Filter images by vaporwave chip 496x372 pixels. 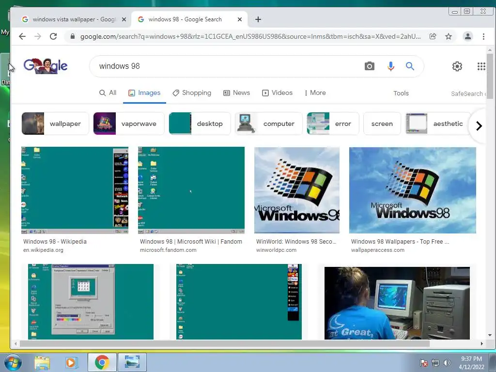pos(129,124)
